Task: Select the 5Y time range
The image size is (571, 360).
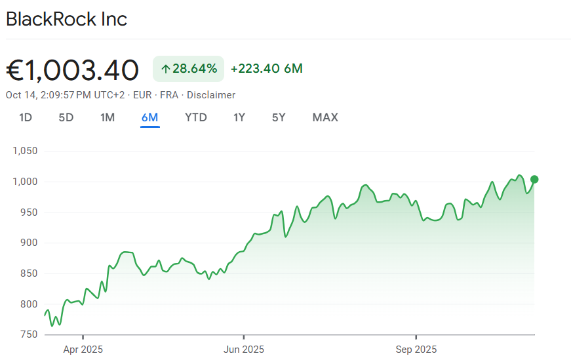Action: (x=279, y=117)
